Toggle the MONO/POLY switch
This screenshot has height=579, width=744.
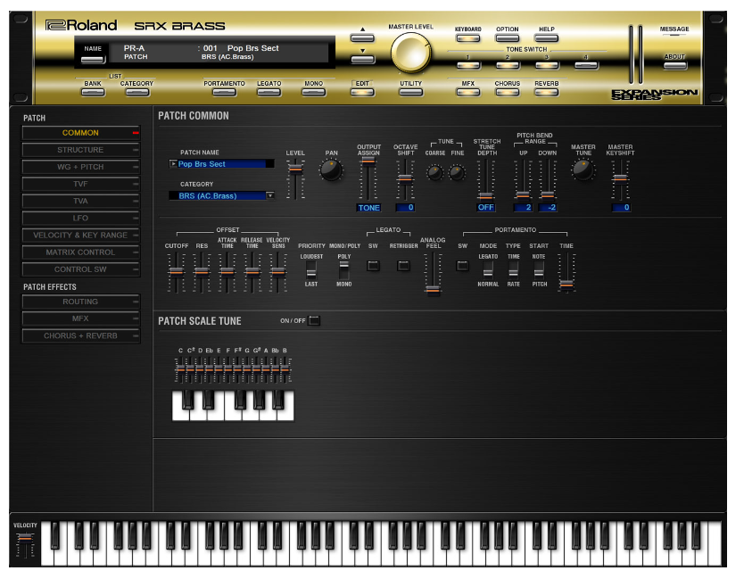pos(344,270)
